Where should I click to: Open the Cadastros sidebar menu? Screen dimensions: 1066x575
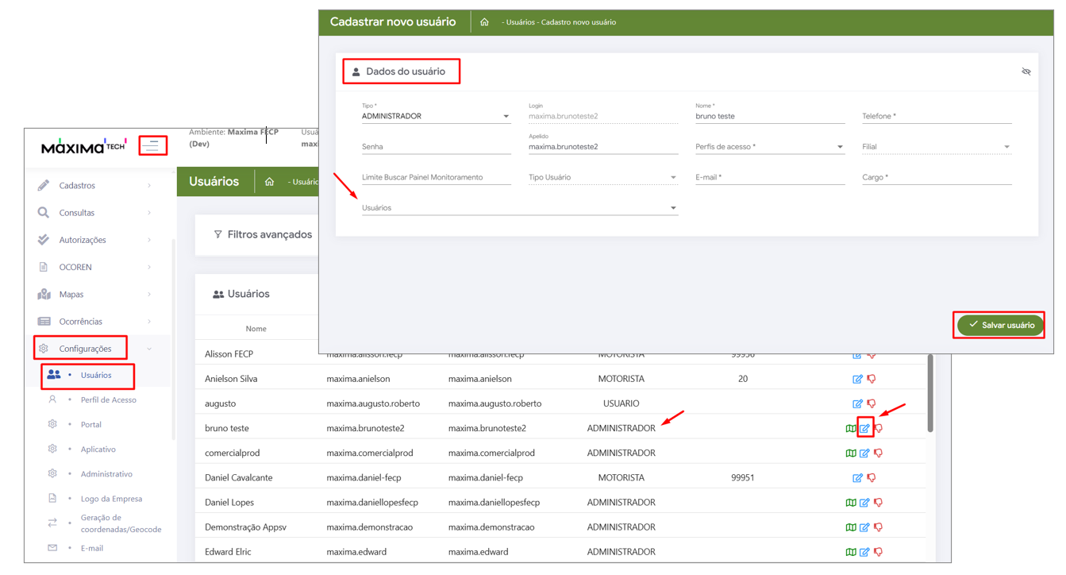coord(77,186)
